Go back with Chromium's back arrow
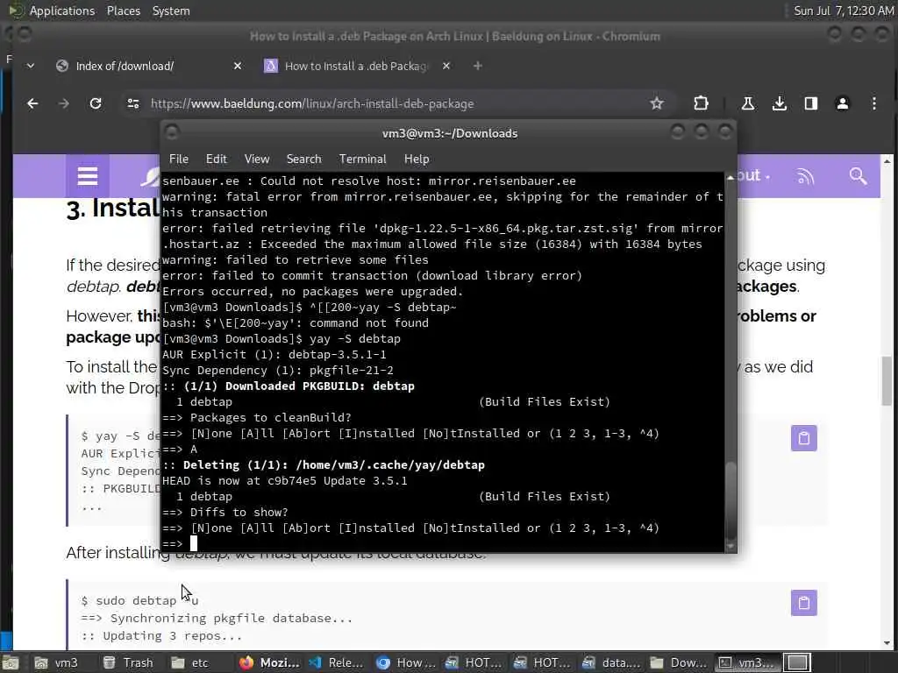898x673 pixels. tap(32, 103)
